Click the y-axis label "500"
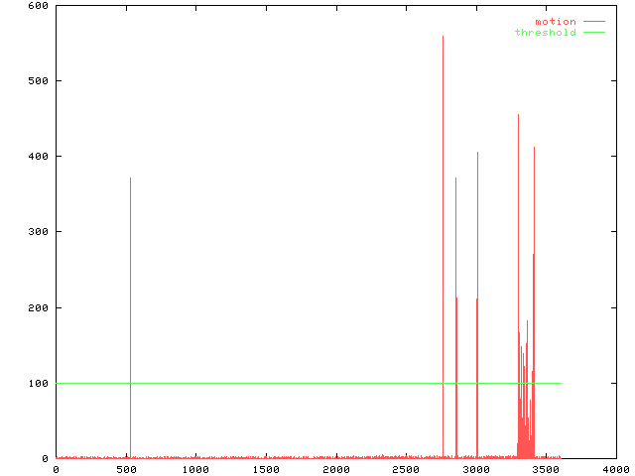 point(38,81)
